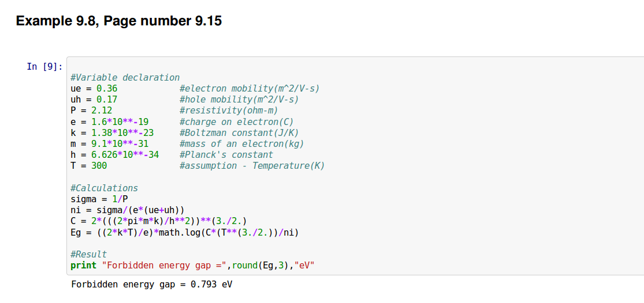Click the Example 9.8 heading
Screen dimensions: 644x303
[x=118, y=21]
